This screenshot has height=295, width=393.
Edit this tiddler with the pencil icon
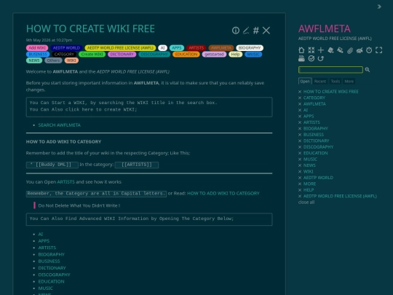pyautogui.click(x=246, y=31)
